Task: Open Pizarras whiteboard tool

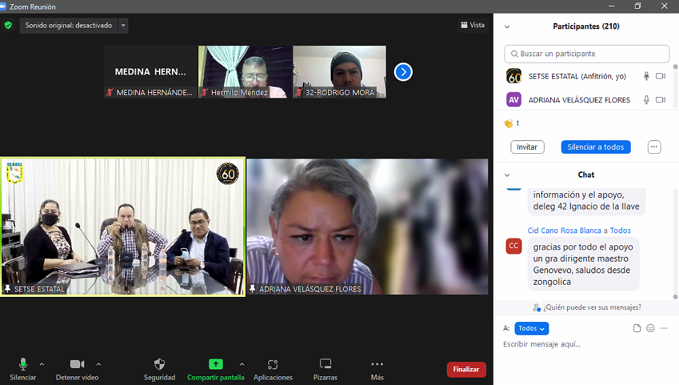Action: [325, 365]
